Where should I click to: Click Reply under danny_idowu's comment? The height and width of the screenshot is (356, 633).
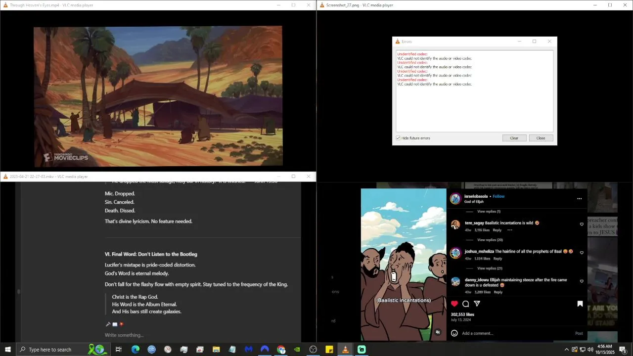[498, 292]
